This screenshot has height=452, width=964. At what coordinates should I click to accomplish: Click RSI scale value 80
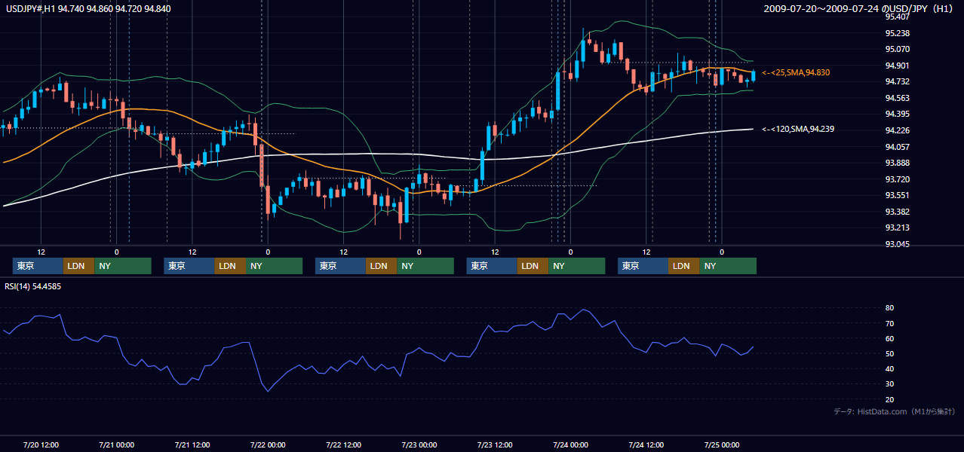[890, 308]
